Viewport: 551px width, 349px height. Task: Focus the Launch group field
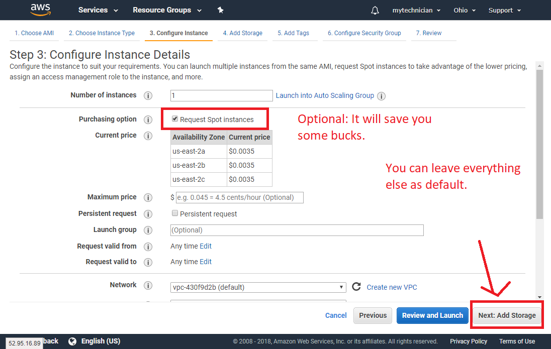pyautogui.click(x=297, y=230)
